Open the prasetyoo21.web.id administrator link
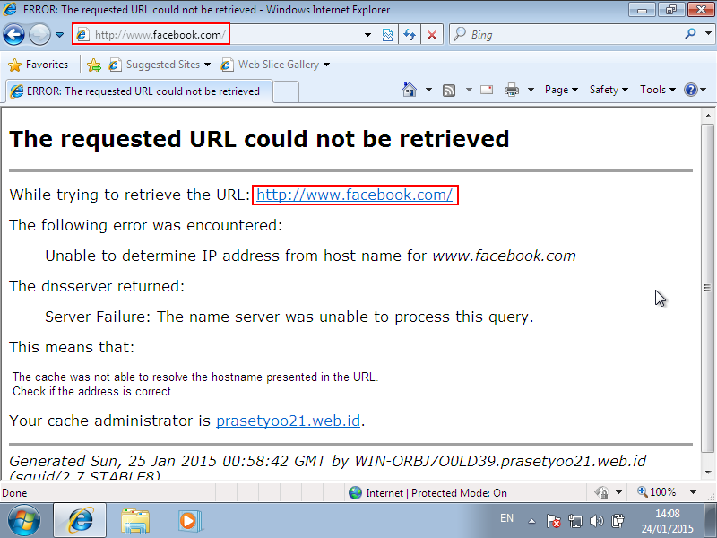Image resolution: width=717 pixels, height=538 pixels. click(288, 421)
